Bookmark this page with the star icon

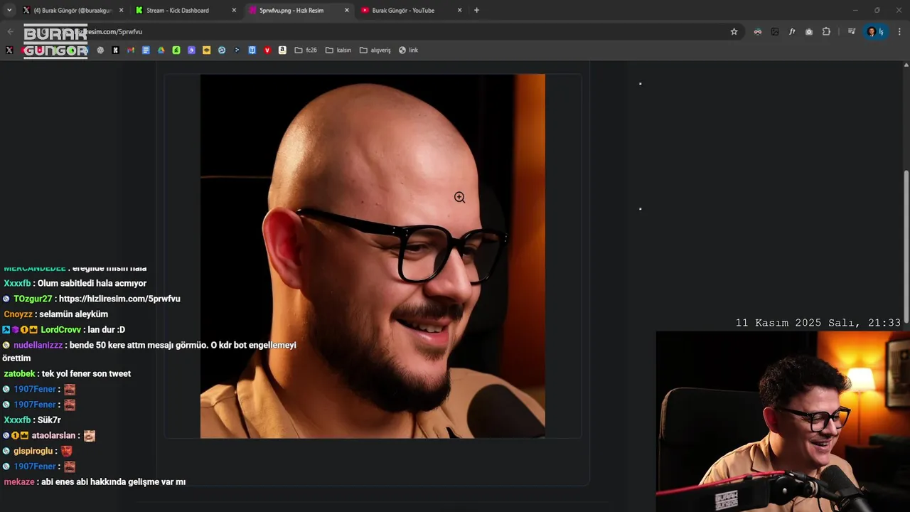tap(734, 31)
